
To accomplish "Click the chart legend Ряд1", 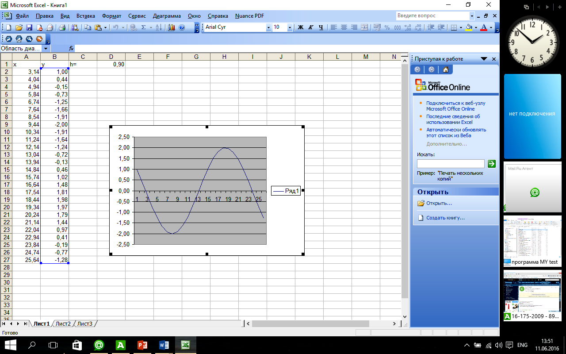I will click(x=286, y=191).
